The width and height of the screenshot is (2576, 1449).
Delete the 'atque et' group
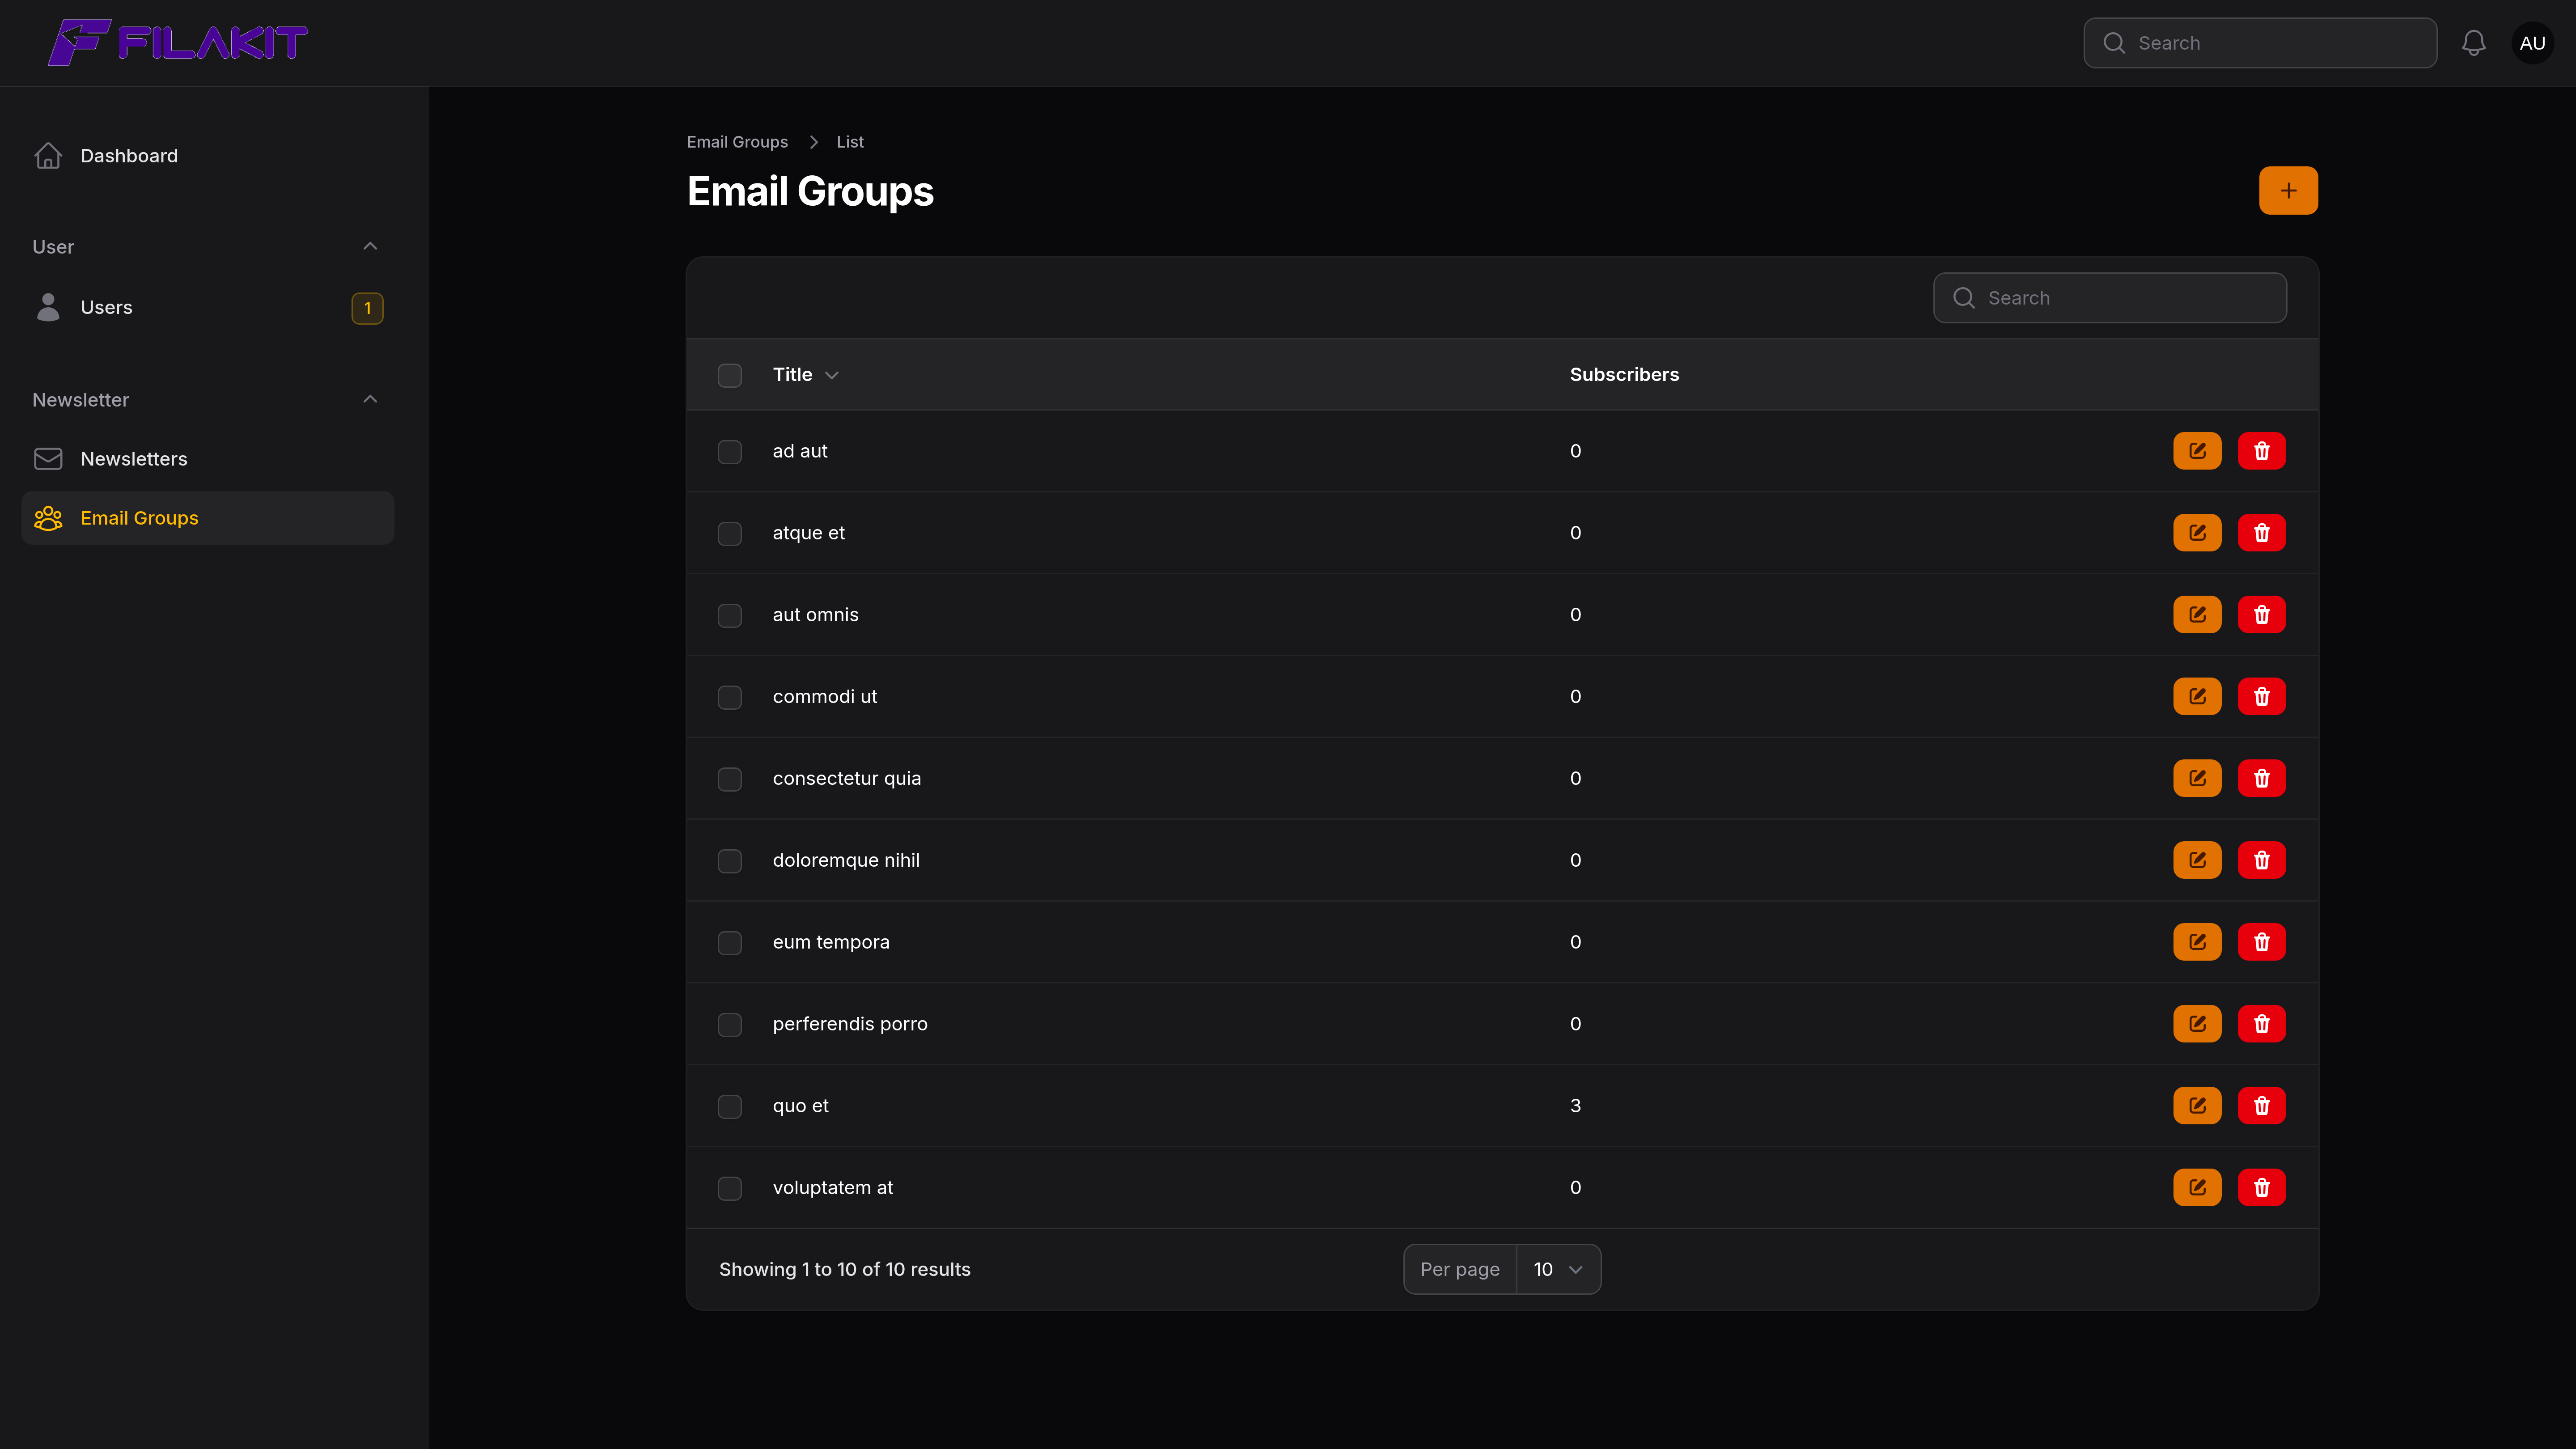(2262, 533)
